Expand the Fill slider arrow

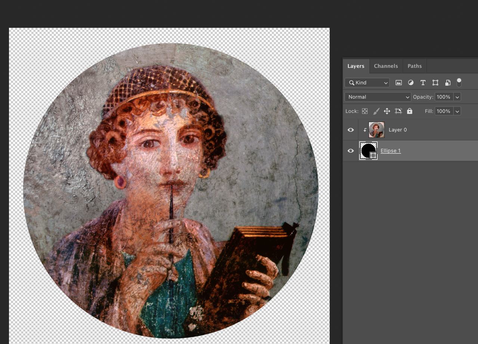coord(457,111)
